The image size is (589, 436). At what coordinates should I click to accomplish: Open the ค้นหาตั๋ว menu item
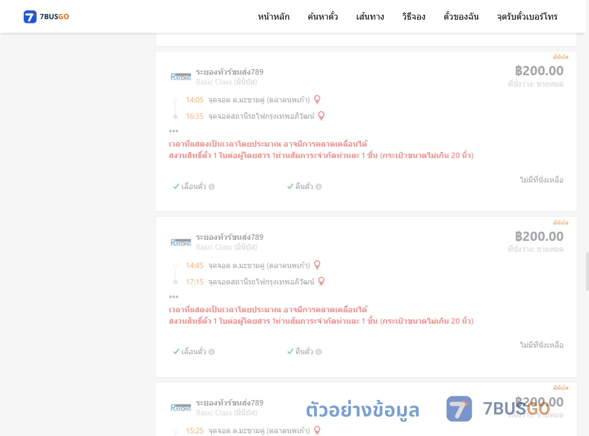pyautogui.click(x=323, y=17)
